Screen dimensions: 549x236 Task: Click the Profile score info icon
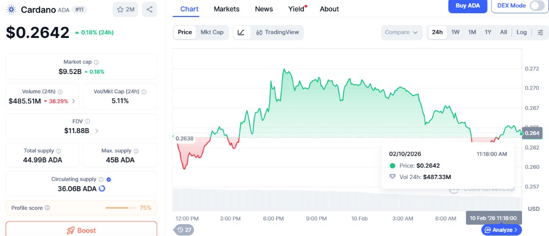47,208
